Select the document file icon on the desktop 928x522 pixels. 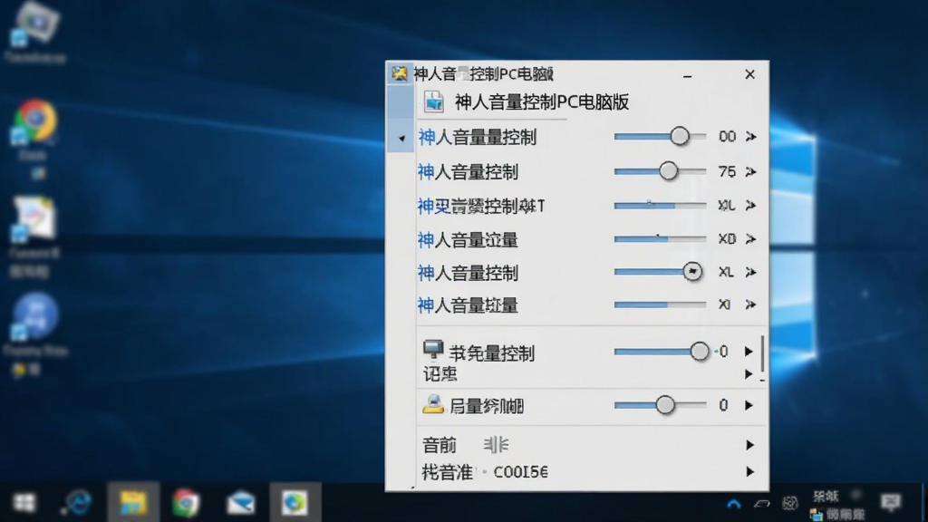coord(34,219)
